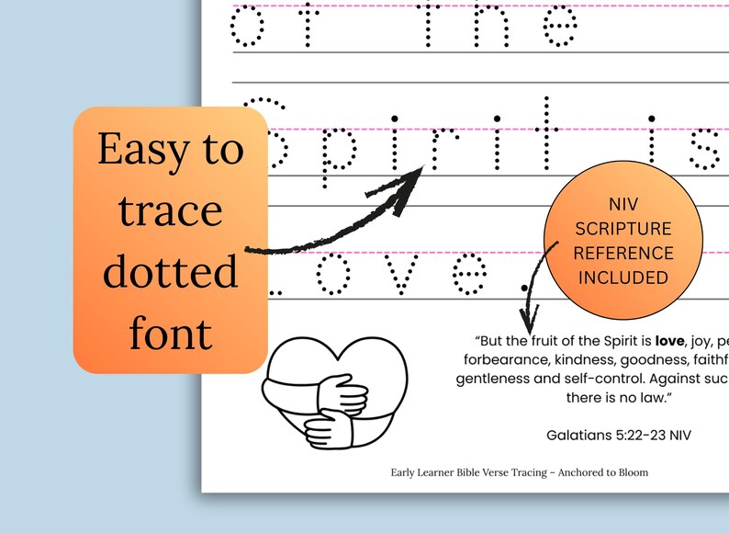Click the orange NIV Scripture Reference circle

[623, 241]
